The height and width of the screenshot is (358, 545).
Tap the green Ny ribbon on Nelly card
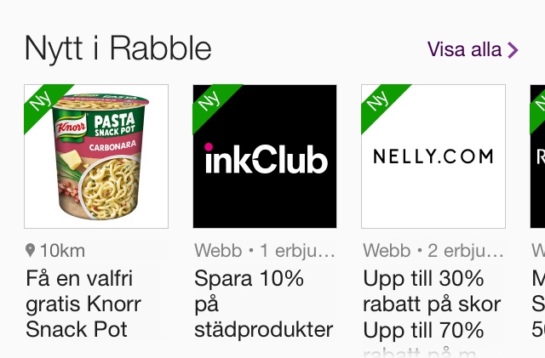point(379,102)
